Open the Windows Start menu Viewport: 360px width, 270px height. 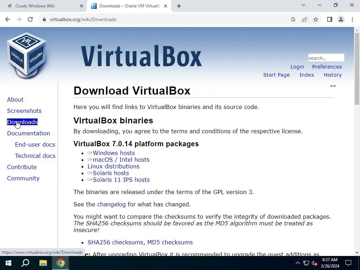tap(8, 263)
